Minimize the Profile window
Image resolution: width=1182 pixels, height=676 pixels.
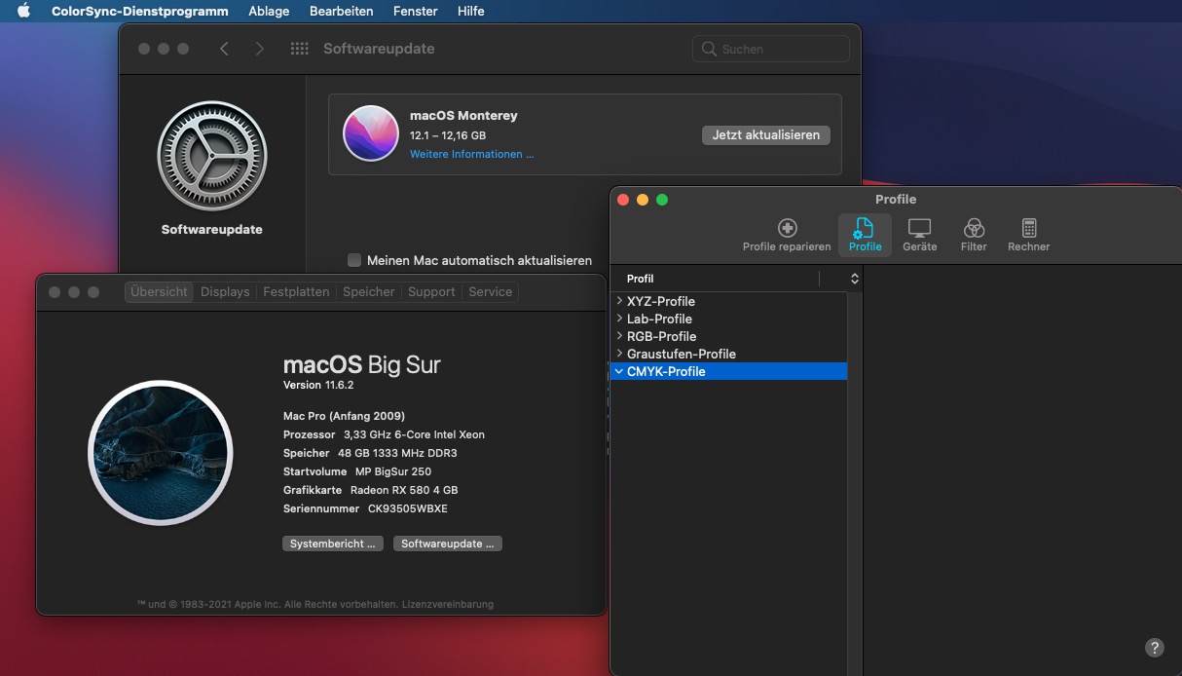pos(643,200)
